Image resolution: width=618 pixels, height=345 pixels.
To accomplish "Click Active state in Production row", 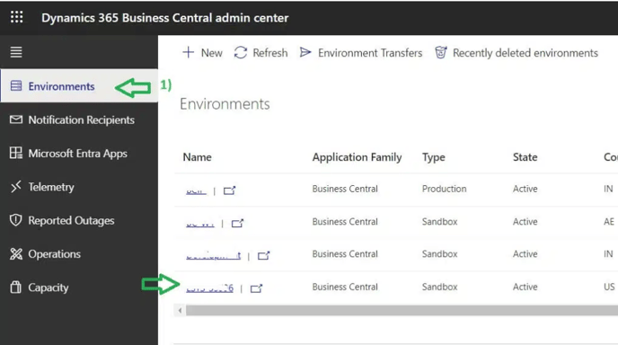I will [x=525, y=189].
